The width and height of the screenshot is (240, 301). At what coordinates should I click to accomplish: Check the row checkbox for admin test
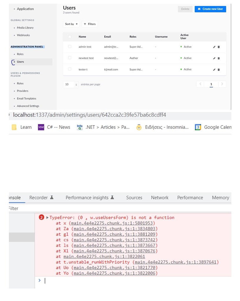coord(69,47)
